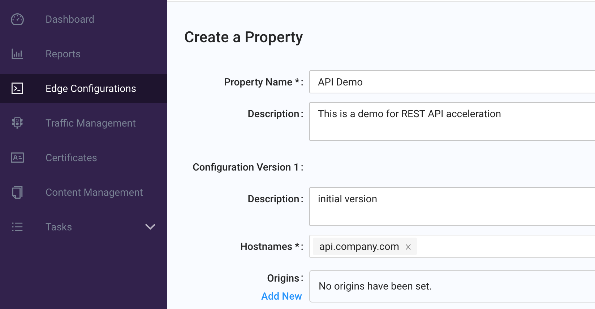Click the Edge Configurations terminal icon
Screen dimensions: 595x309
click(x=17, y=88)
